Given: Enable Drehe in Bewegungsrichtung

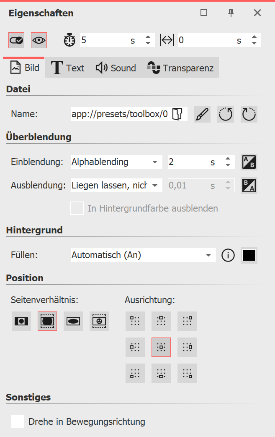Looking at the screenshot, I should [x=18, y=421].
